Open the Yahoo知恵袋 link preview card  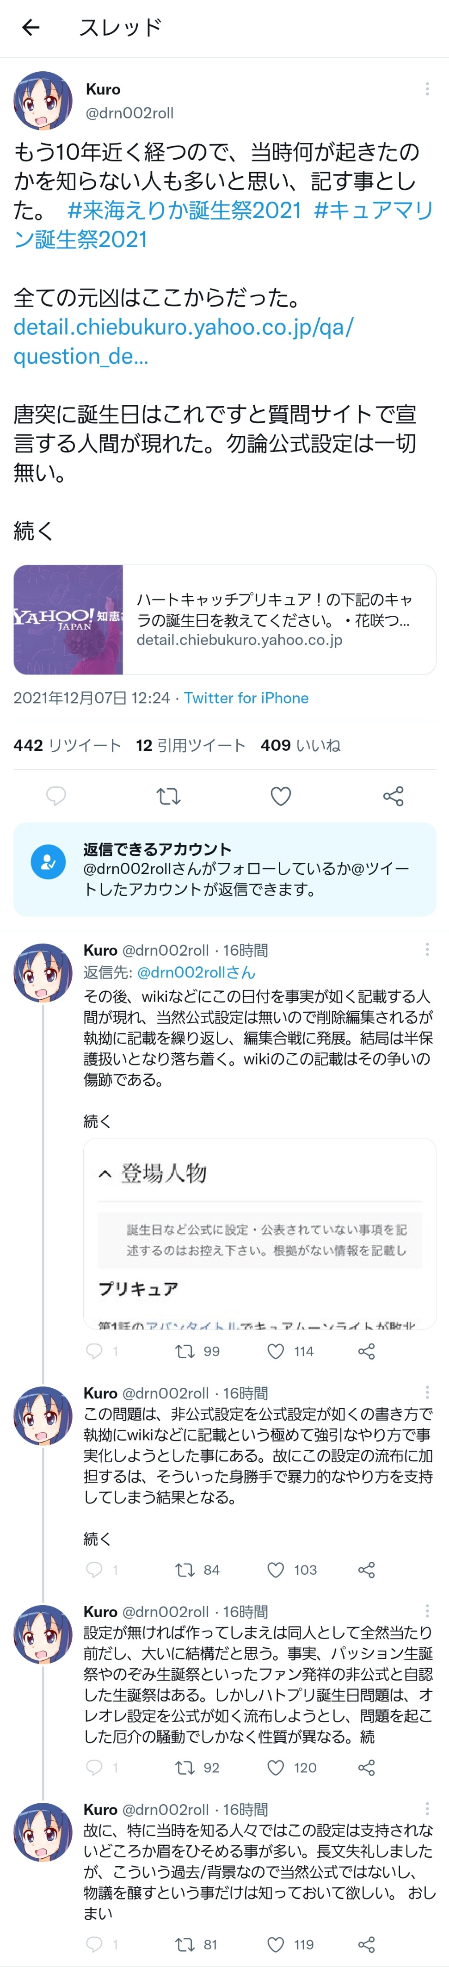(x=225, y=619)
